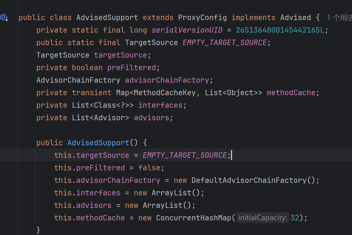Click the interfaces field declaration name
This screenshot has width=352, height=235.
160,105
